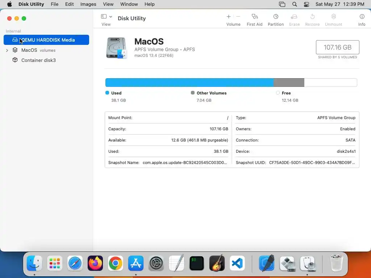This screenshot has width=371, height=278.
Task: Click the date and time clock
Action: [340, 4]
